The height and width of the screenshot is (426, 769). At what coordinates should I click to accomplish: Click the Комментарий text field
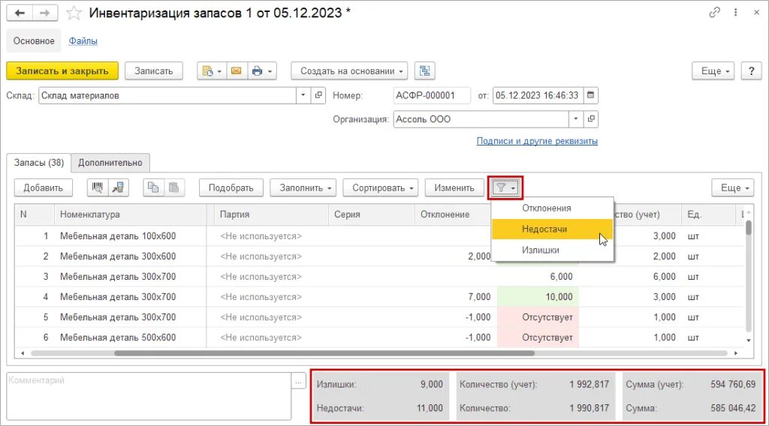[x=149, y=396]
